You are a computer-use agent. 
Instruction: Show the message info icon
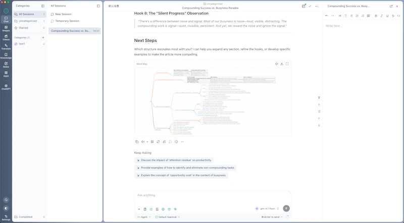(x=176, y=142)
